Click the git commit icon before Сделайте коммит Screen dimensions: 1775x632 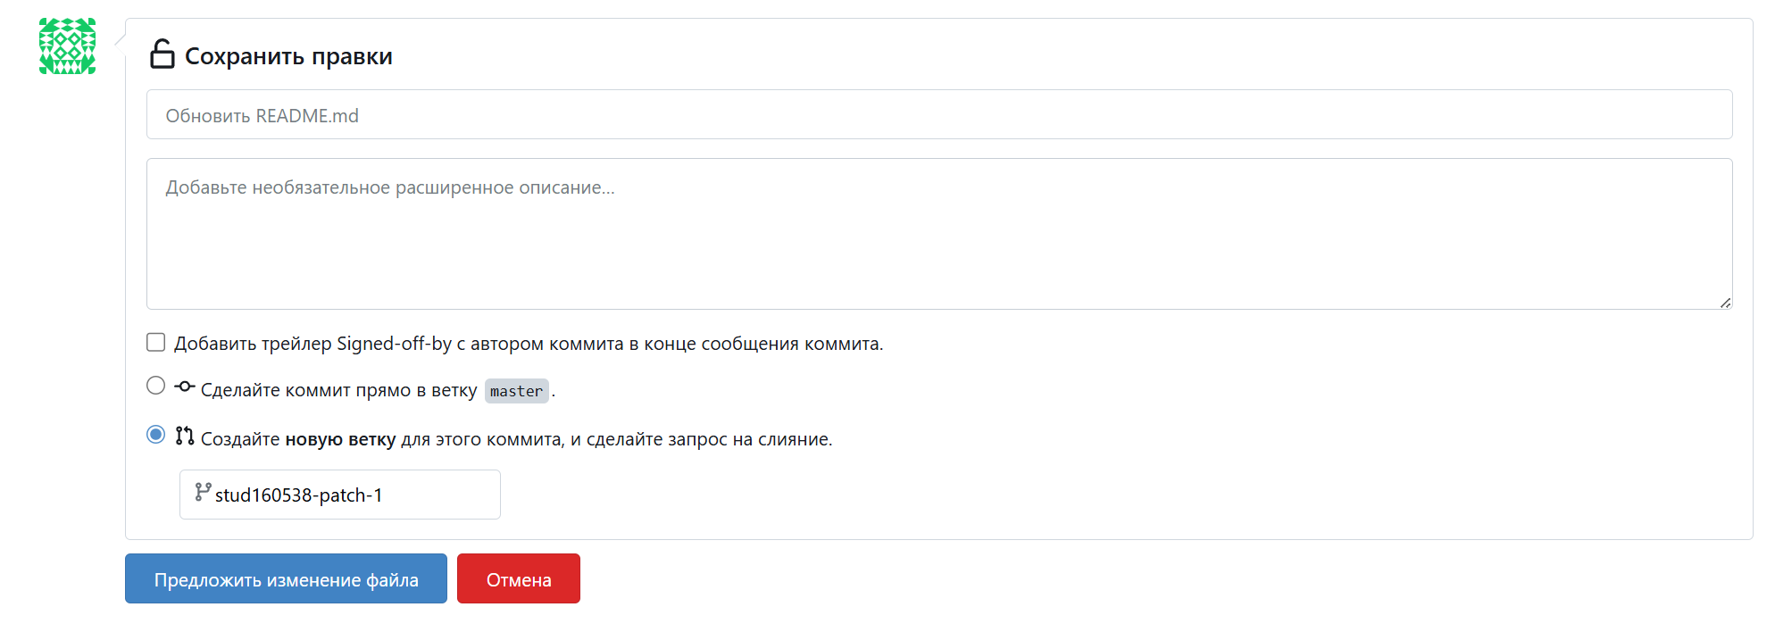[x=185, y=387]
